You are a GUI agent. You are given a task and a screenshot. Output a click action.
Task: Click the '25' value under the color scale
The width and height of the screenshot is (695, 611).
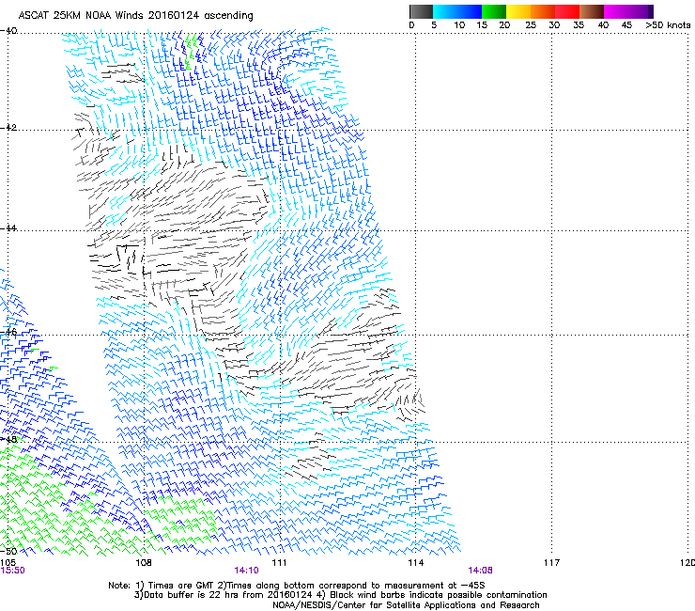(x=531, y=25)
